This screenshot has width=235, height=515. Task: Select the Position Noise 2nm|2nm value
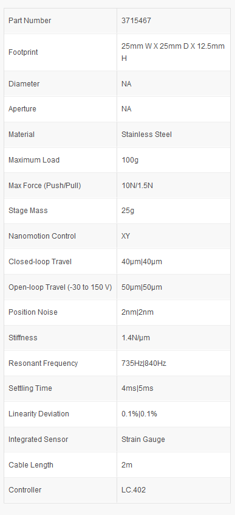tap(137, 312)
